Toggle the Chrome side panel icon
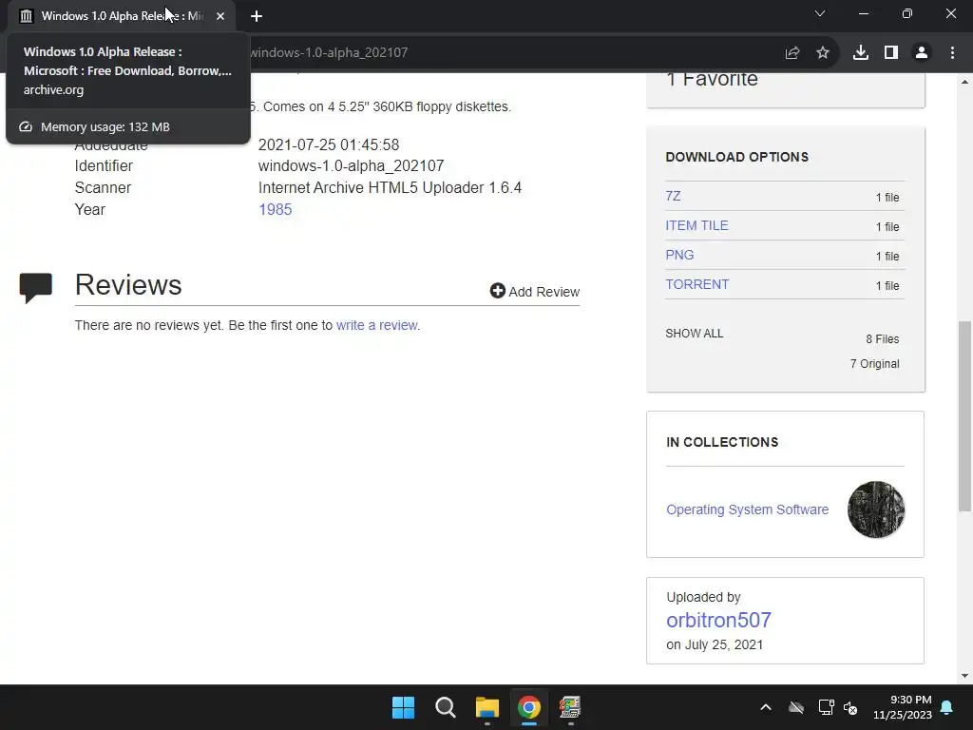 pos(891,53)
